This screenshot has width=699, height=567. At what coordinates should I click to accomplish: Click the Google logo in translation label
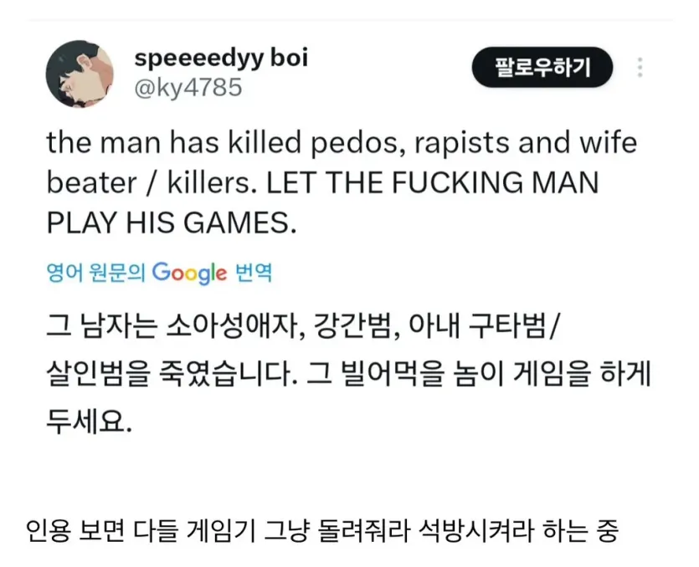coord(189,273)
